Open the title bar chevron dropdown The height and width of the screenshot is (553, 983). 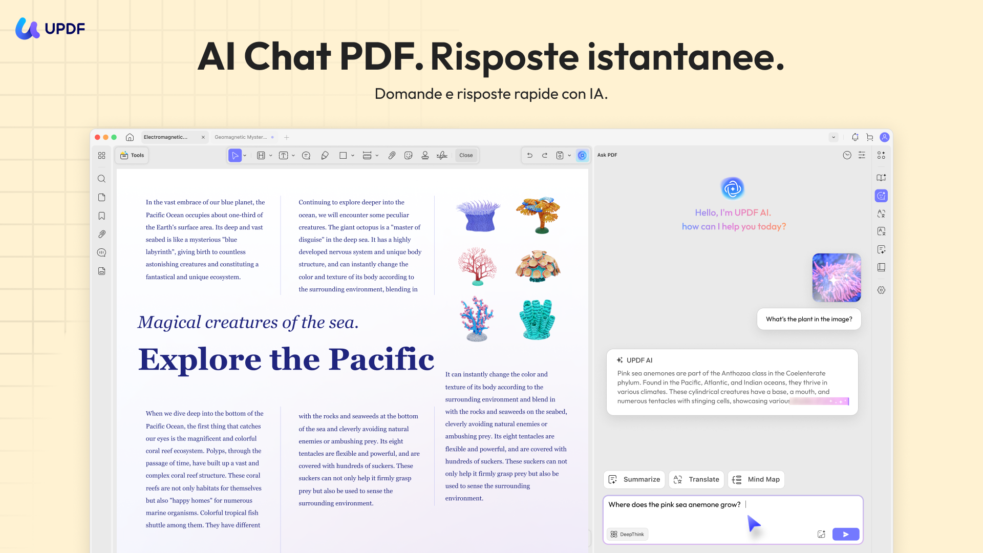(x=834, y=137)
